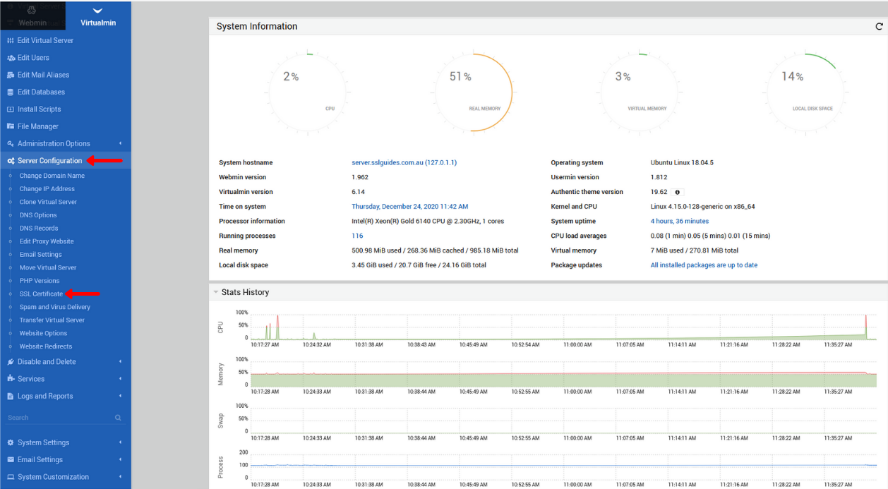Viewport: 888px width, 489px height.
Task: Click the info icon beside Authentic theme version
Action: (x=676, y=191)
